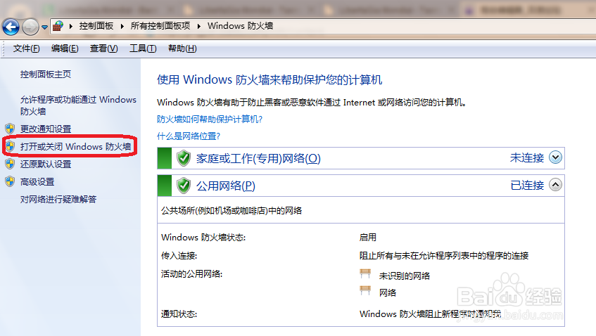Click 家庭或工作(专用)网络(O) heading
Image resolution: width=596 pixels, height=336 pixels.
258,158
